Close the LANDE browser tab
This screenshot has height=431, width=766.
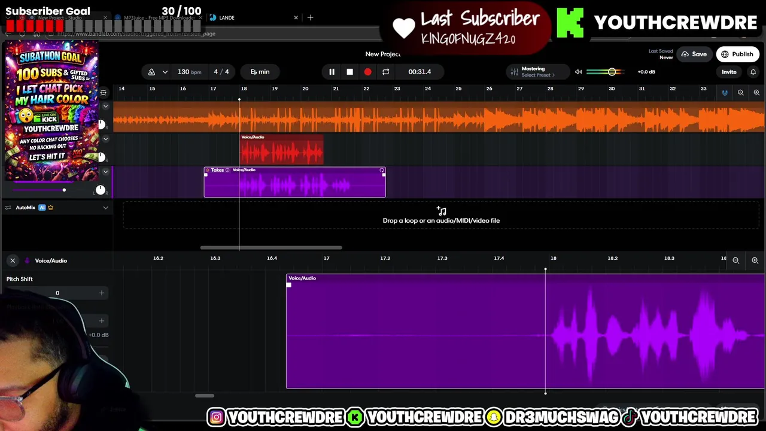tap(296, 17)
